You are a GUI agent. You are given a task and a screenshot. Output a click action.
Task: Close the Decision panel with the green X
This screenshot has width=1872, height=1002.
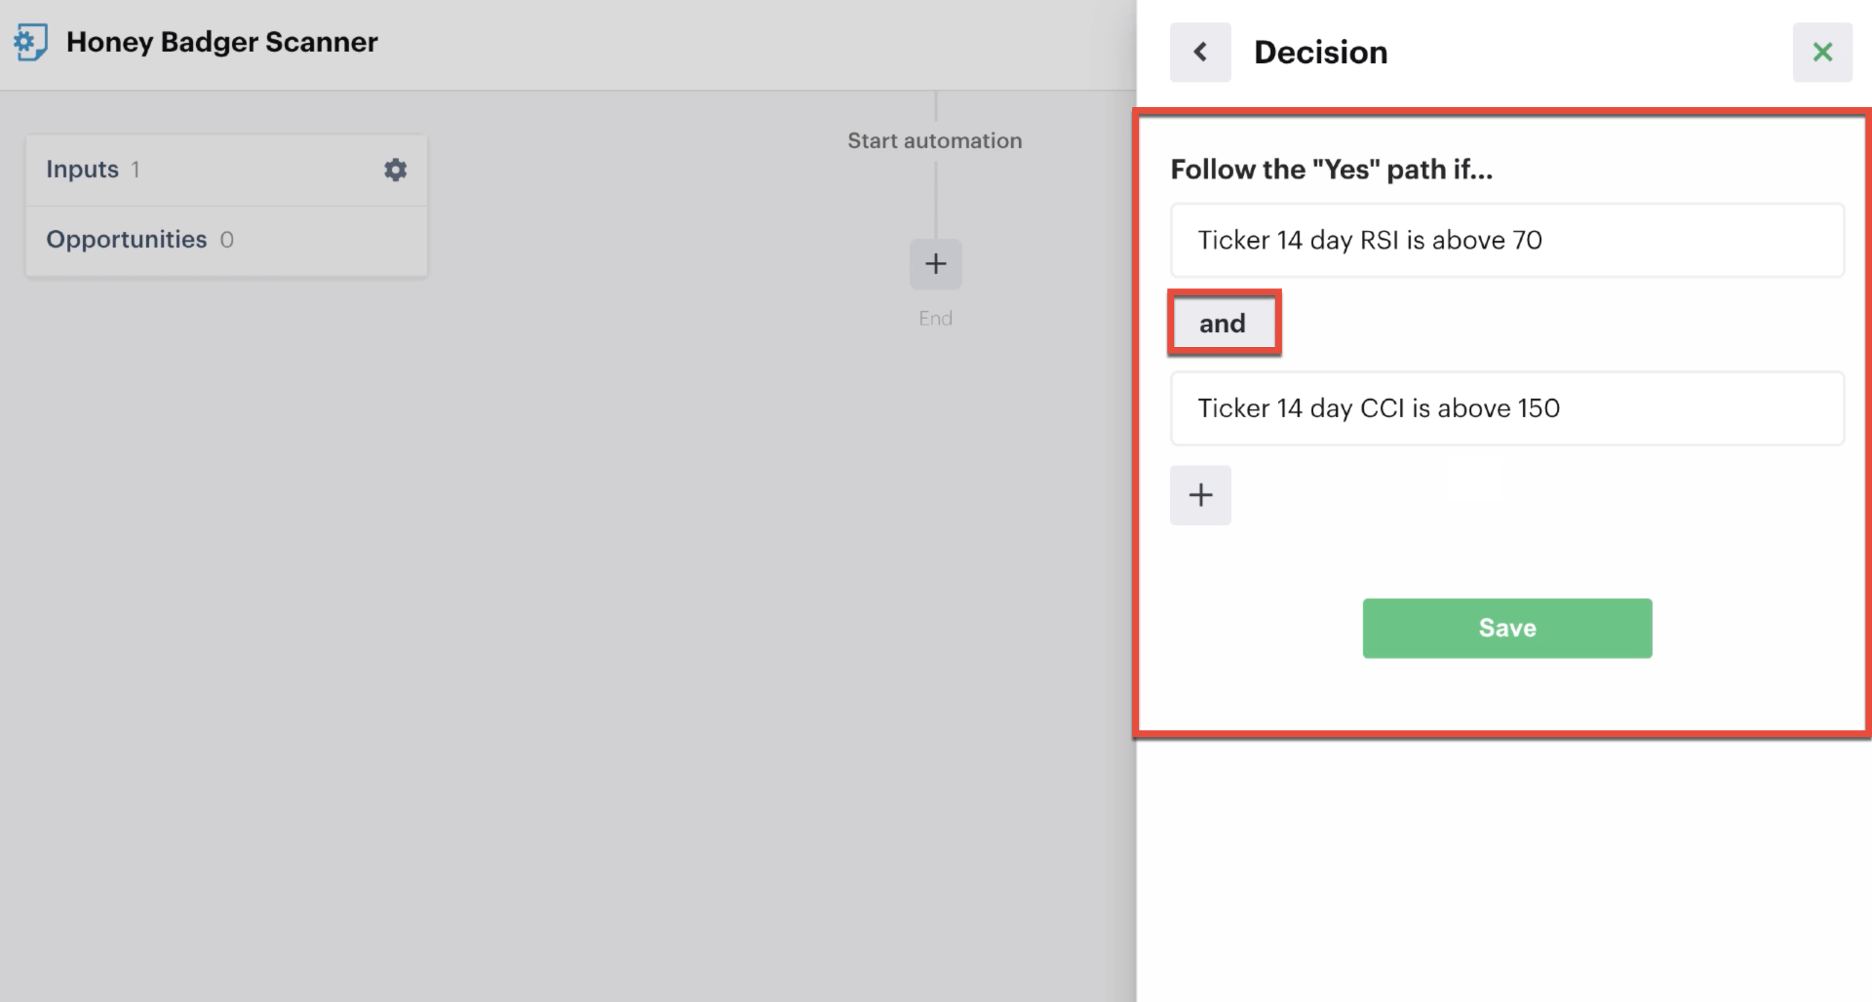point(1823,51)
